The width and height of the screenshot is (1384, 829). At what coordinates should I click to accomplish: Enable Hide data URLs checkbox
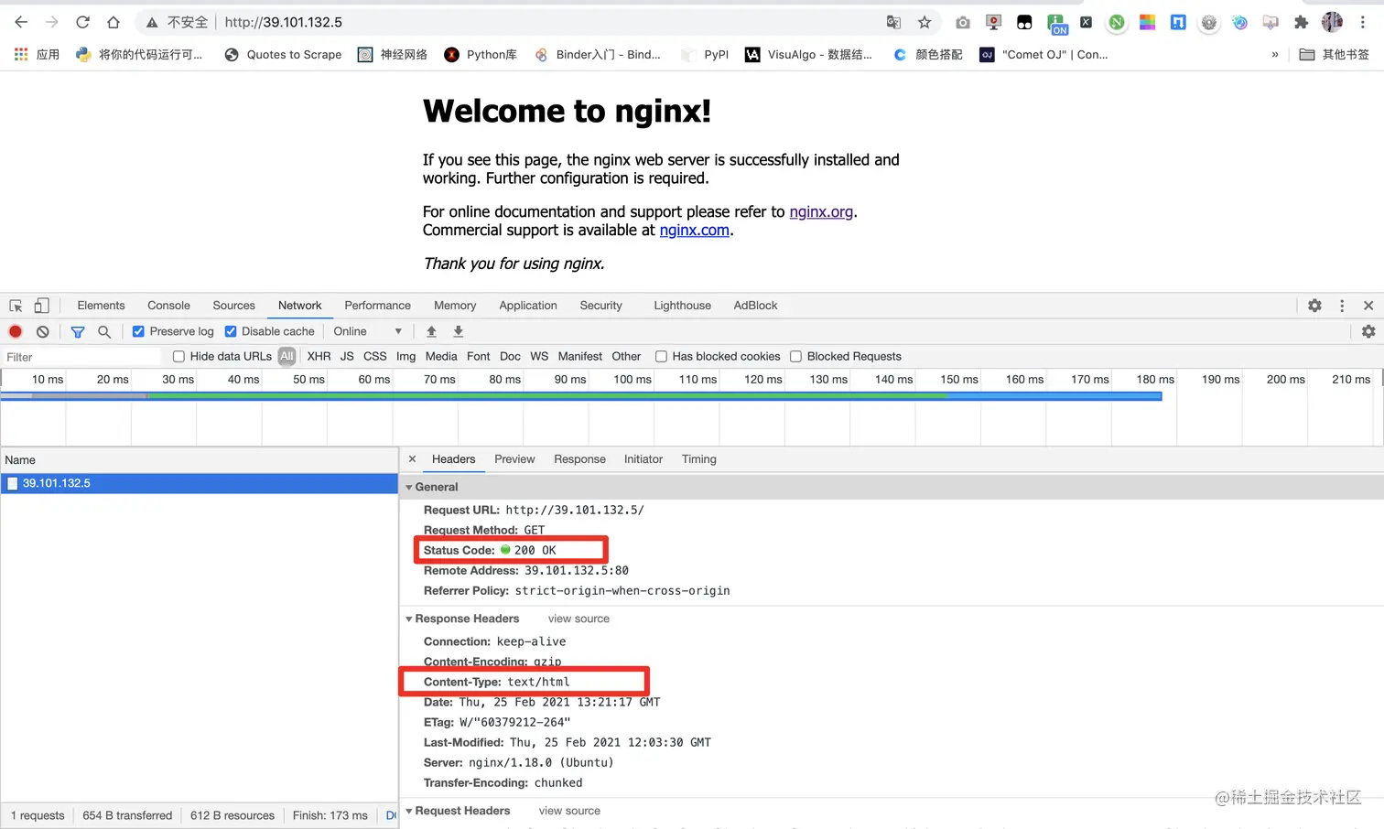(x=178, y=357)
